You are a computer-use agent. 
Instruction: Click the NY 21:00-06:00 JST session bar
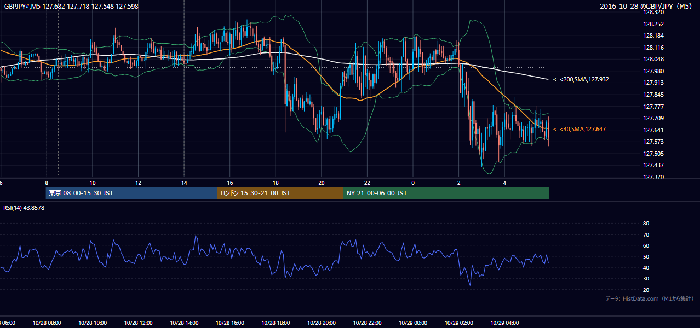[446, 193]
